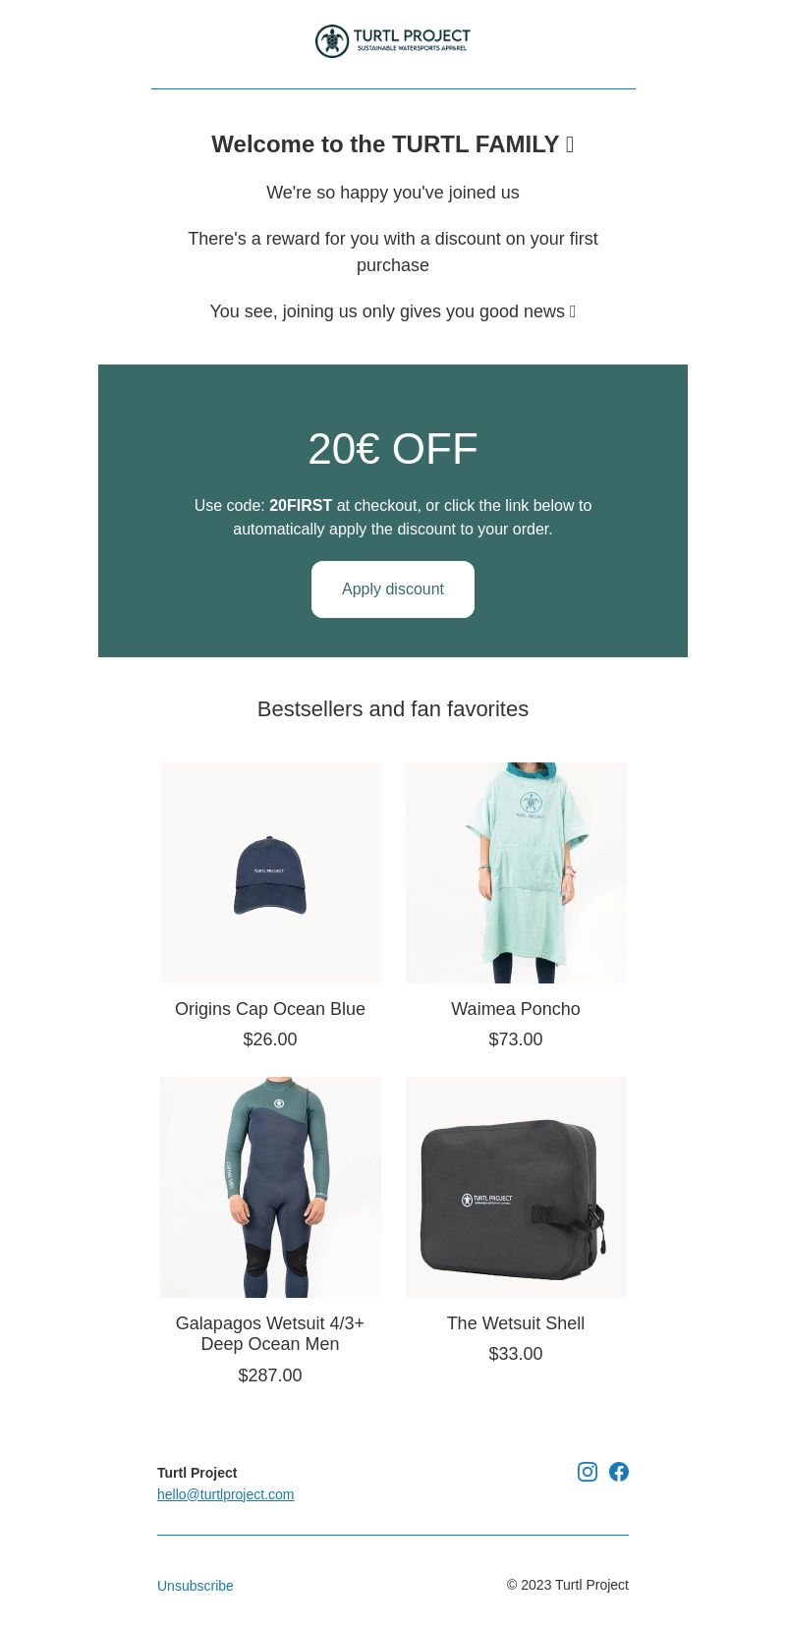The width and height of the screenshot is (786, 1627).
Task: Open The Wetsuit Shell bag image
Action: coord(516,1187)
